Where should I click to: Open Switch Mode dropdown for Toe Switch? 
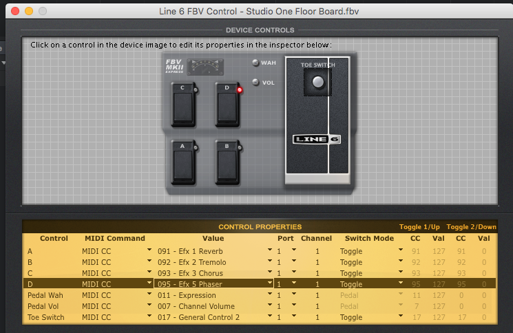click(x=401, y=316)
